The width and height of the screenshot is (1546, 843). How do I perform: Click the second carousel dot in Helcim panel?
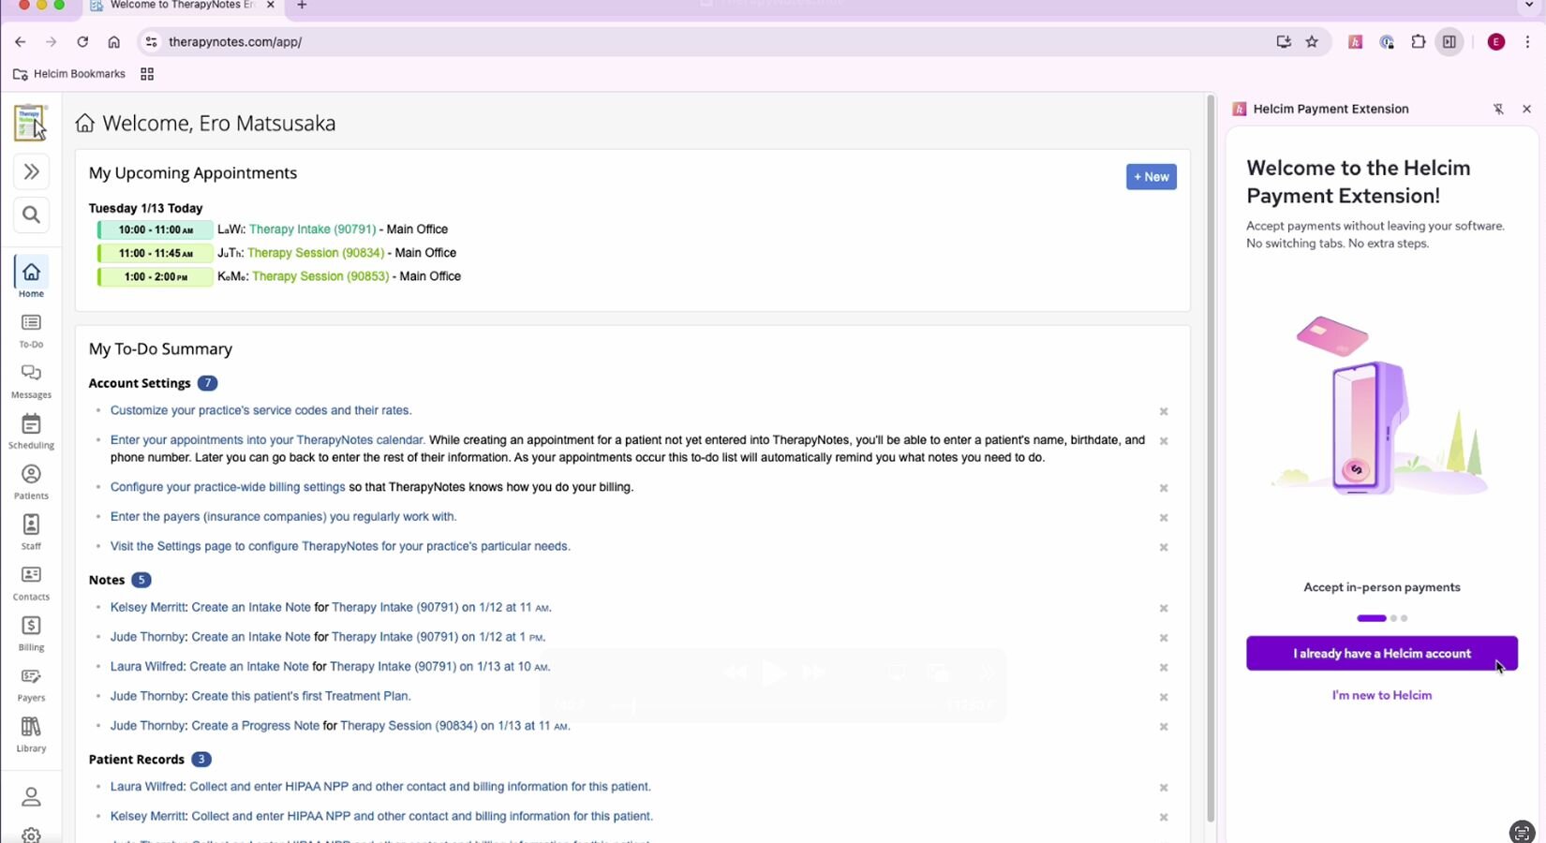1393,618
